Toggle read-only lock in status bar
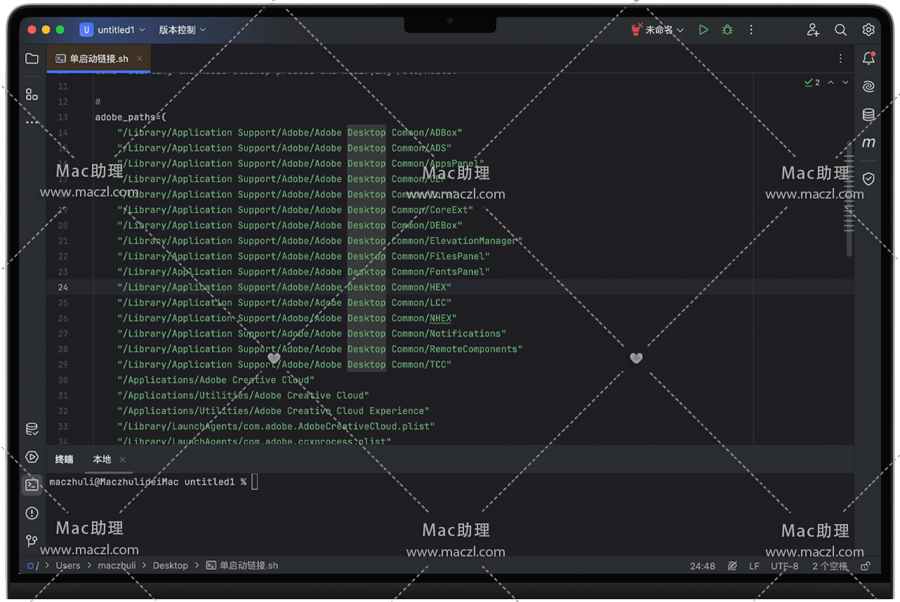The height and width of the screenshot is (602, 900). point(866,566)
